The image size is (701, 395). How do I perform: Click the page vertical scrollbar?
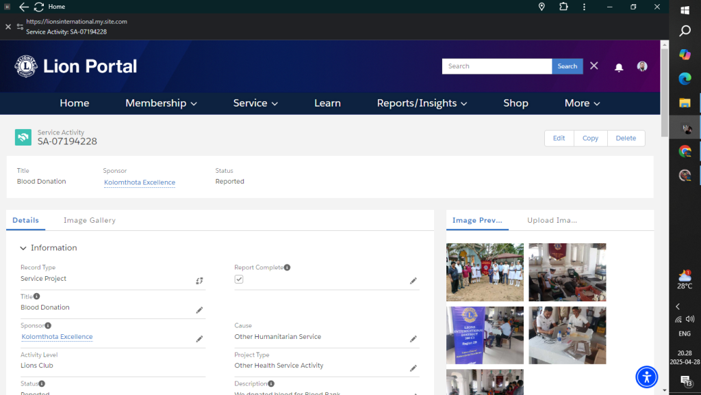coord(664,92)
